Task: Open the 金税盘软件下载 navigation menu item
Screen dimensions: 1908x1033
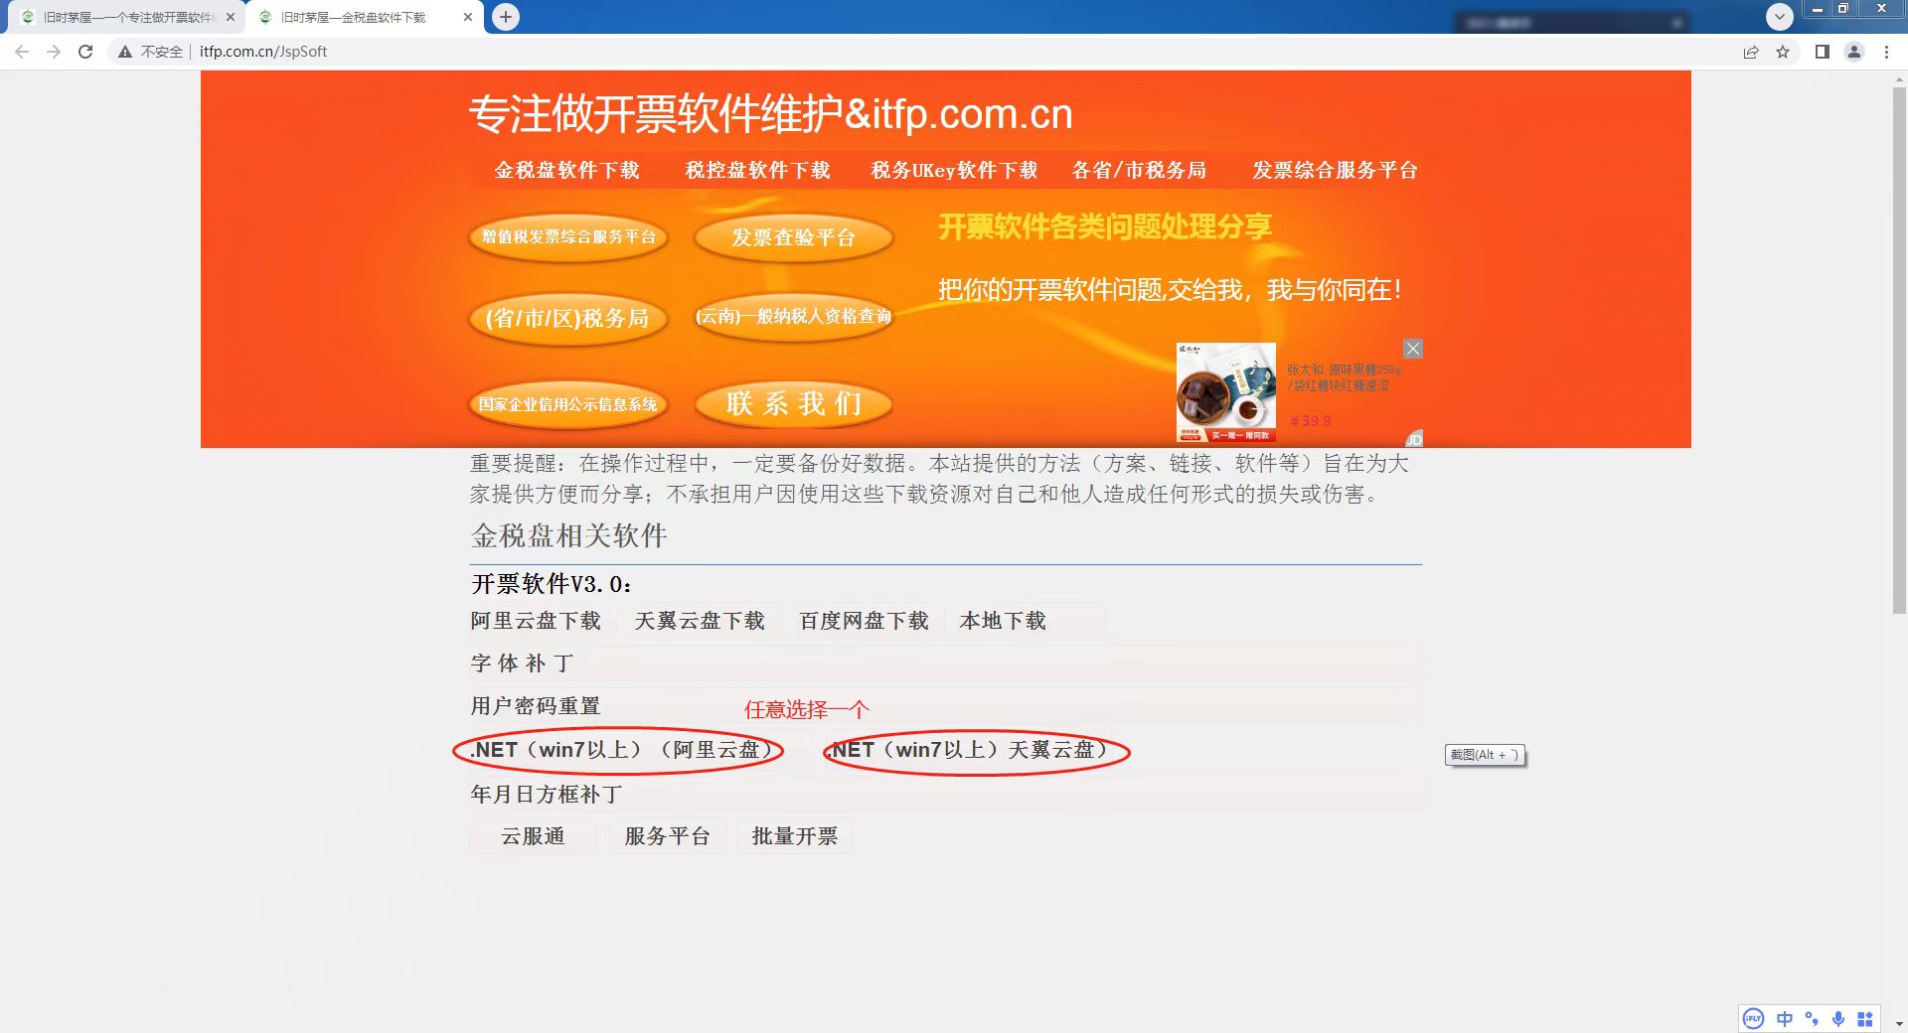Action: point(567,170)
